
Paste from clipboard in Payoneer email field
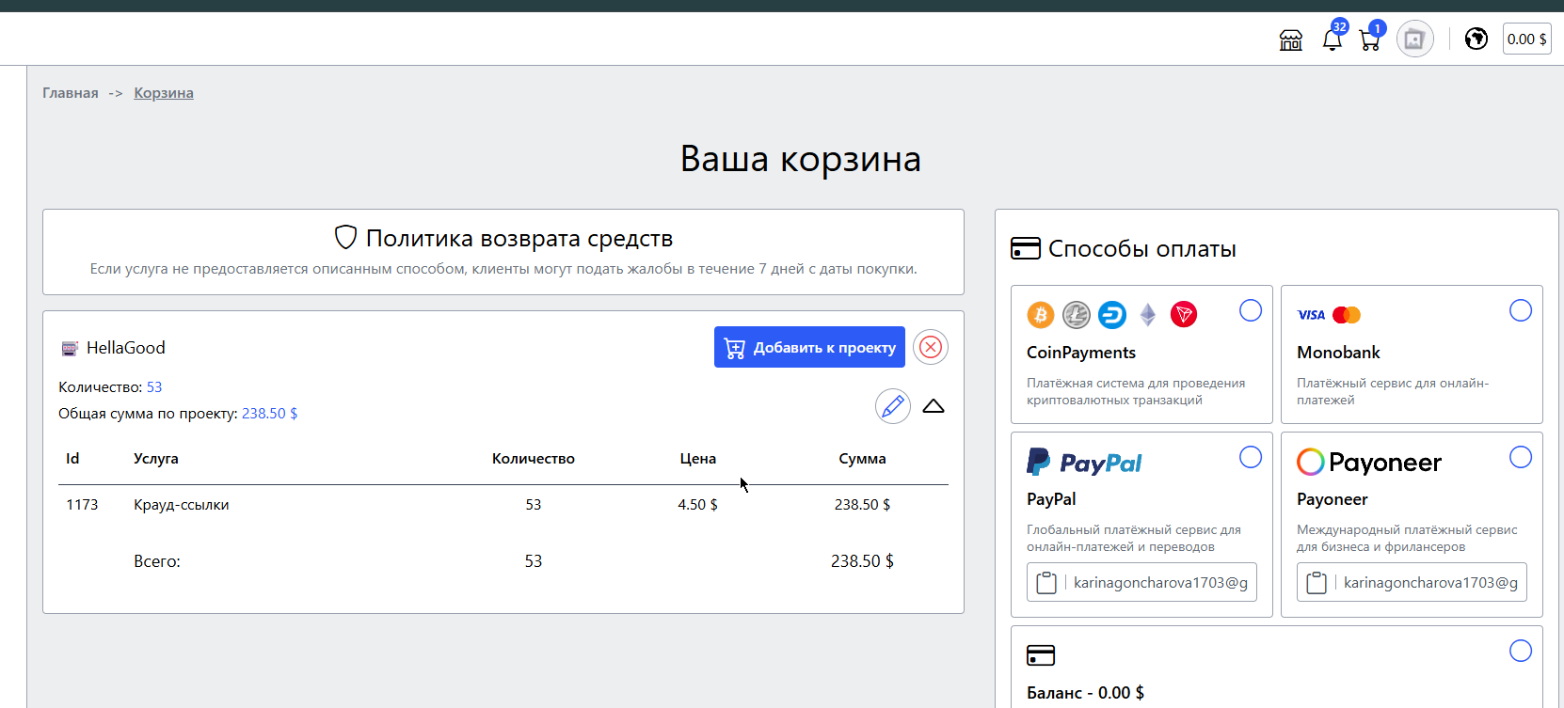(1317, 583)
